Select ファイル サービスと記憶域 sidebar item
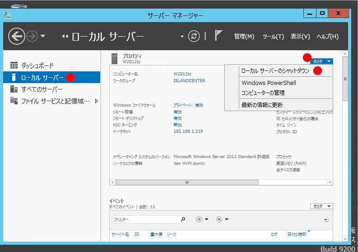The image size is (358, 252). tap(52, 101)
